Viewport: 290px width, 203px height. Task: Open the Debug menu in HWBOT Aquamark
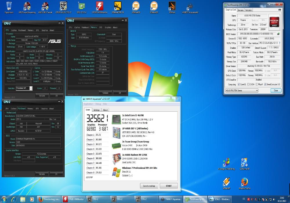98,104
